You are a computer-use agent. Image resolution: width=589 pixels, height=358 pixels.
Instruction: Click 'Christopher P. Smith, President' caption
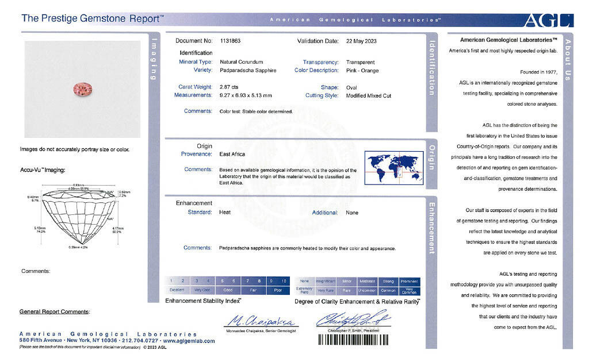tap(354, 330)
